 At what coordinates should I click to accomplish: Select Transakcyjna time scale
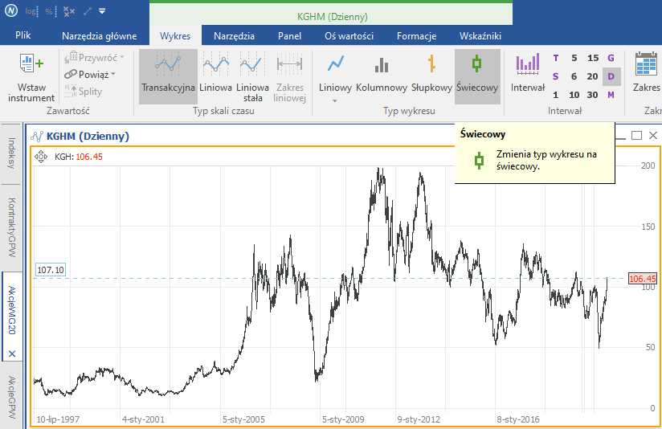click(168, 76)
